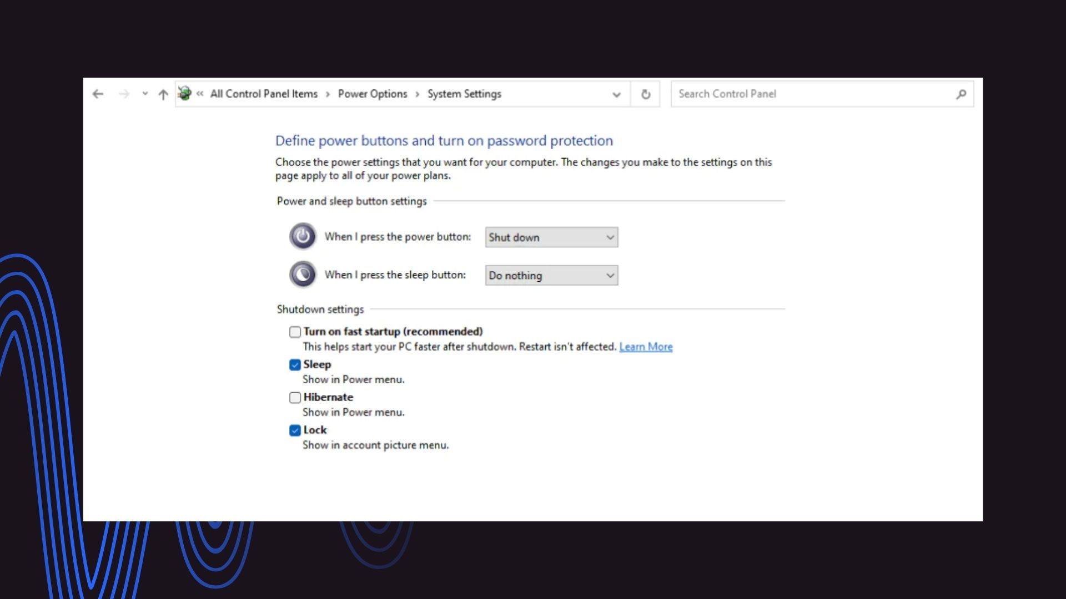
Task: Expand chevron after All Control Panel Items
Action: pos(328,94)
